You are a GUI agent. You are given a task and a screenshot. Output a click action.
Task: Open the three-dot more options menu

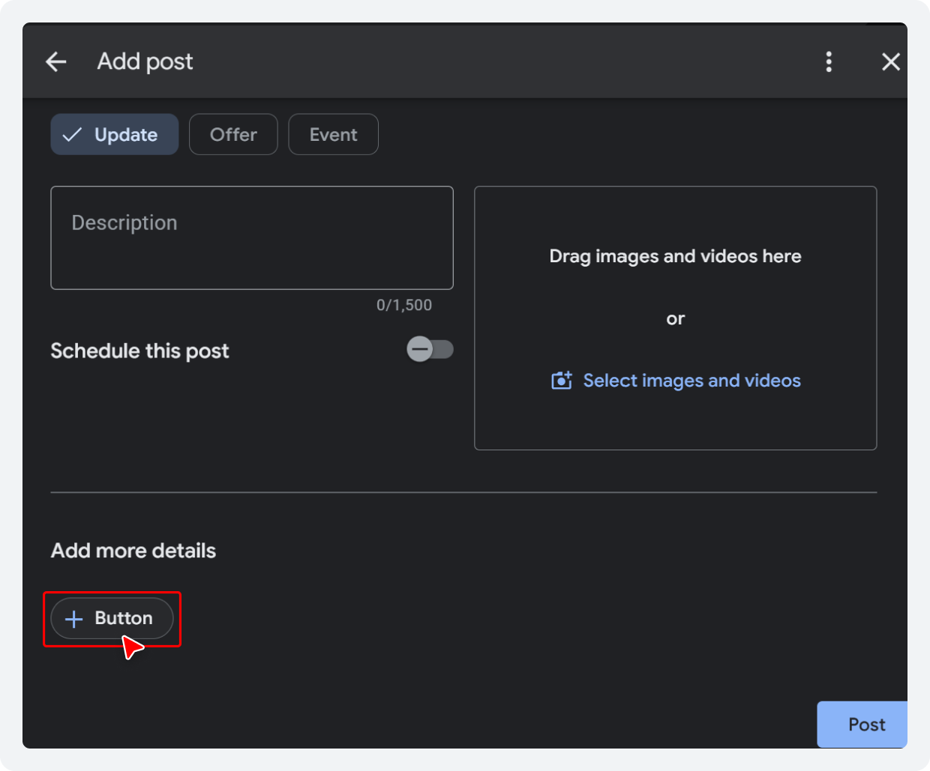click(829, 61)
